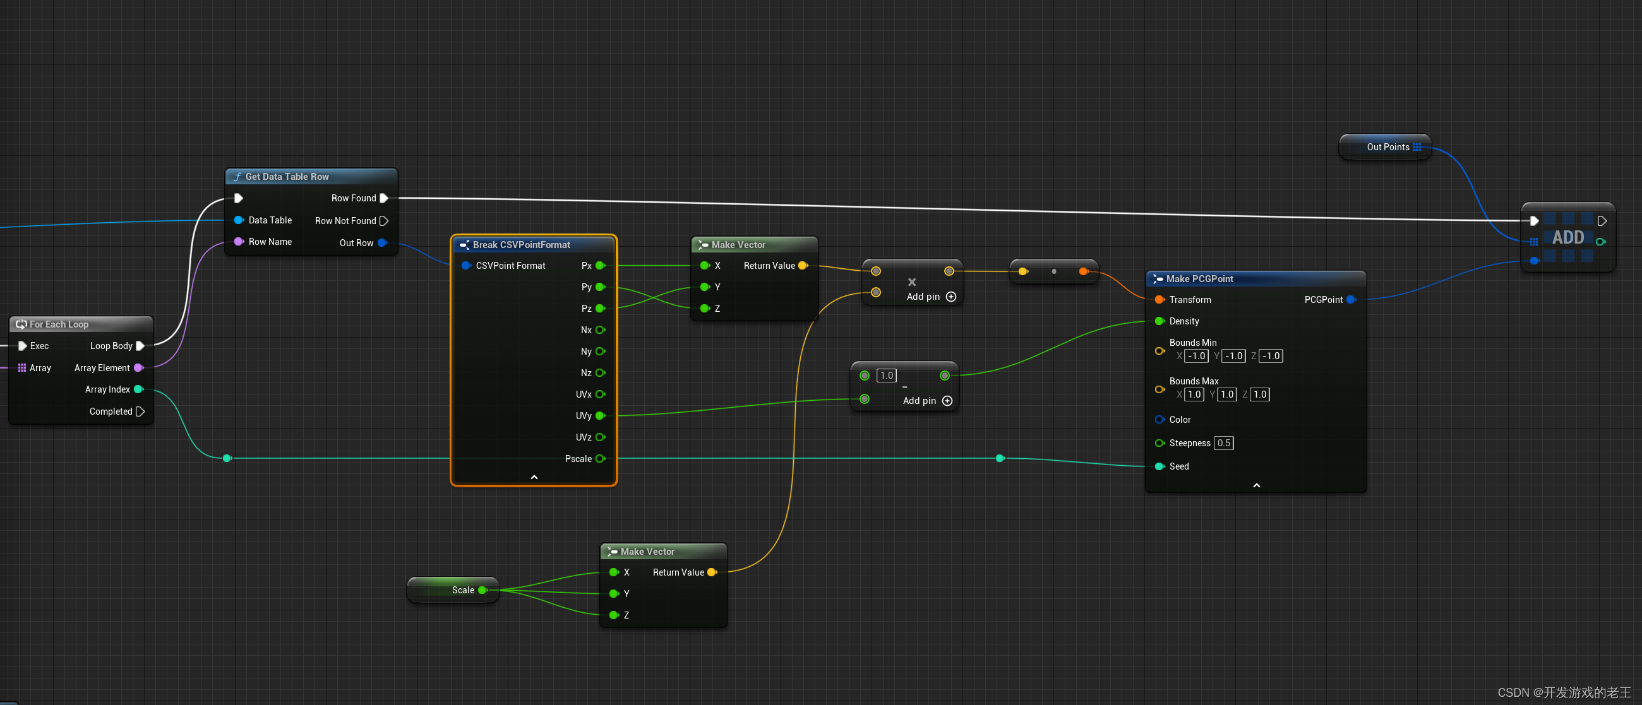Click the subtract node output pin
Image resolution: width=1642 pixels, height=705 pixels.
[x=945, y=376]
